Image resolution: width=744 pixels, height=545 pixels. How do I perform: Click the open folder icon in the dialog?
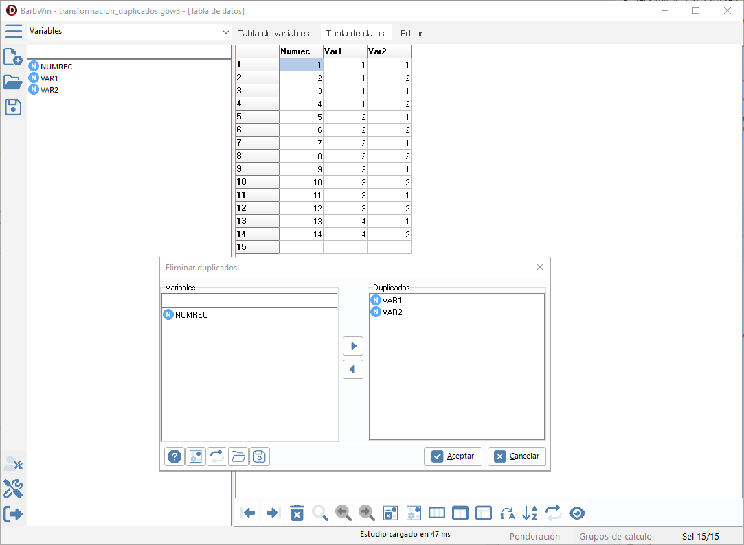tap(238, 456)
